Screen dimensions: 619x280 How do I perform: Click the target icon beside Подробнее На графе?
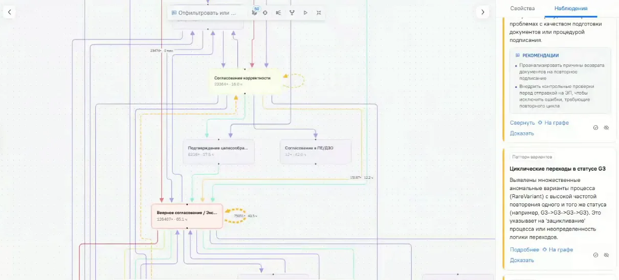[544, 249]
